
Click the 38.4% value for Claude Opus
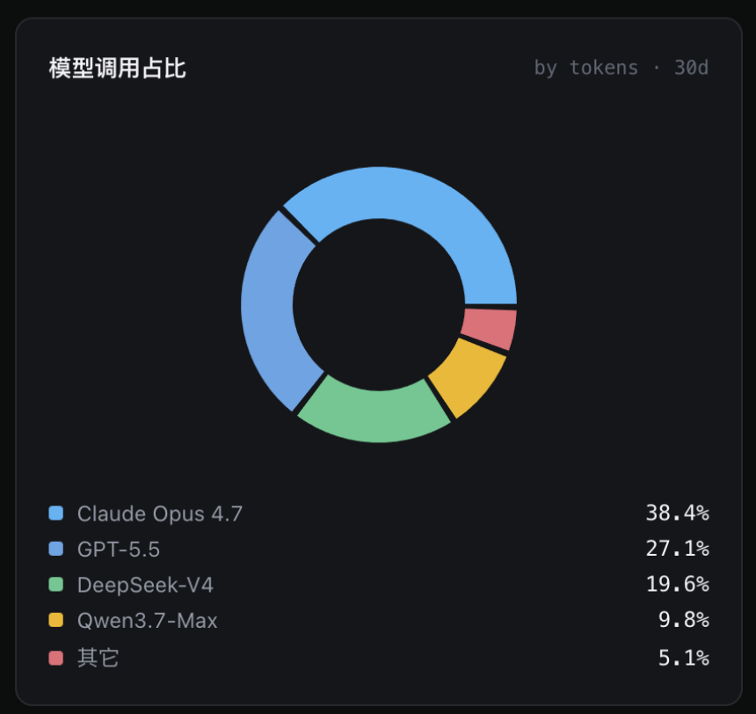point(678,513)
